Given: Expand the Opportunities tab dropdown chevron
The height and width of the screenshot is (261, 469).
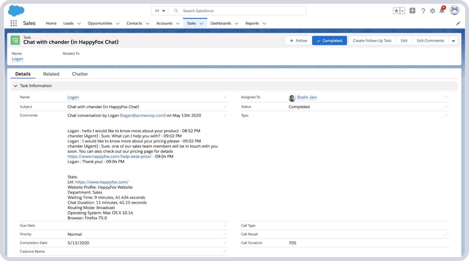Looking at the screenshot, I should 118,23.
